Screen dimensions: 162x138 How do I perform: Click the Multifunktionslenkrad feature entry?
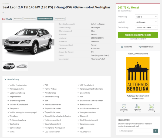point(89,108)
